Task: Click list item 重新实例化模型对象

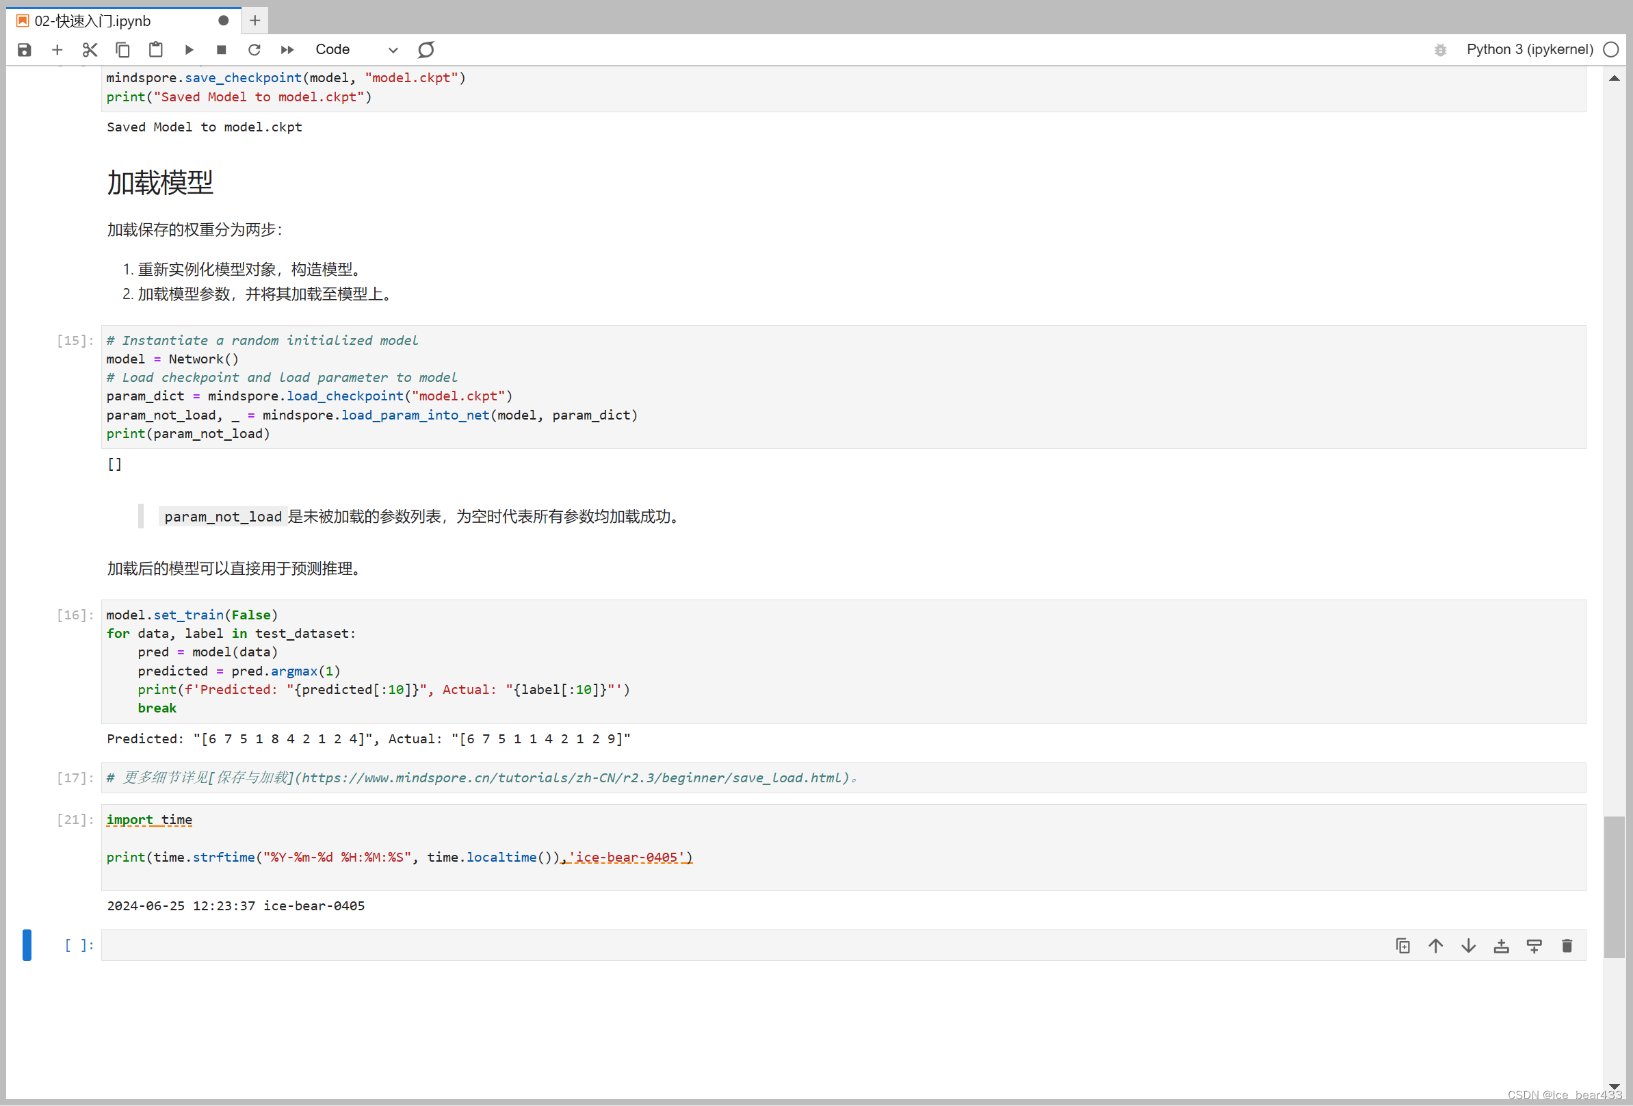Action: [x=250, y=270]
